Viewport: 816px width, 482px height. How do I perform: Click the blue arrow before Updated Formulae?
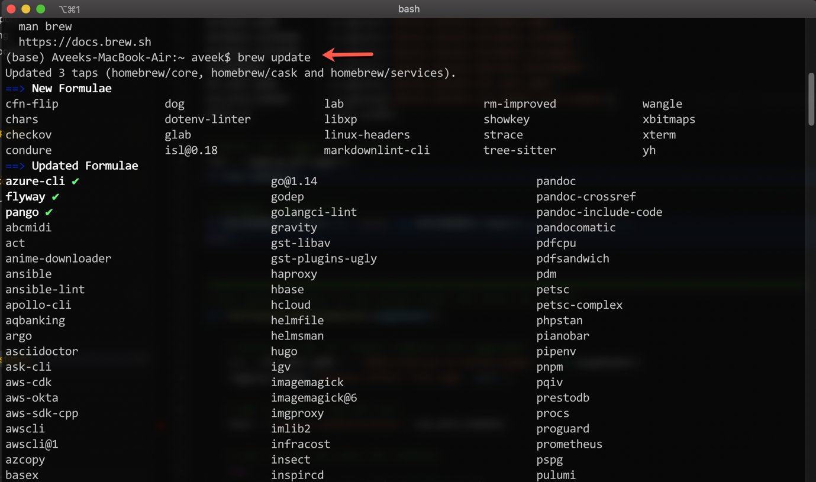pyautogui.click(x=15, y=166)
